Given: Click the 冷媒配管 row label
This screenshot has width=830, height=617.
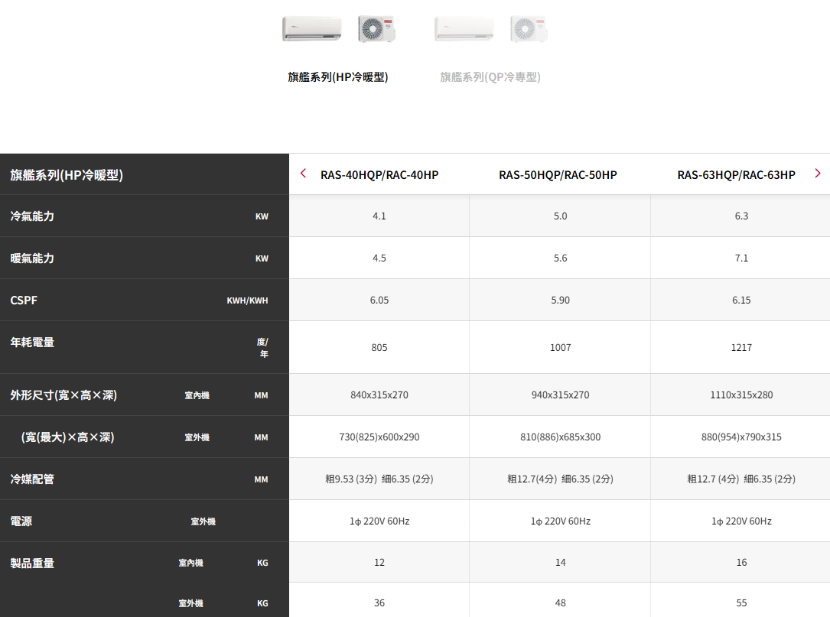Looking at the screenshot, I should click(32, 479).
